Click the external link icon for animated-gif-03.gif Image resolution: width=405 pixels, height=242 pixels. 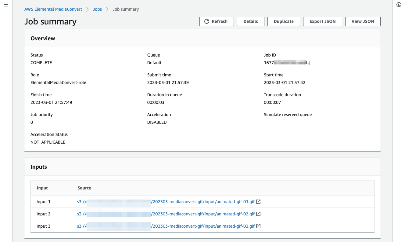258,226
